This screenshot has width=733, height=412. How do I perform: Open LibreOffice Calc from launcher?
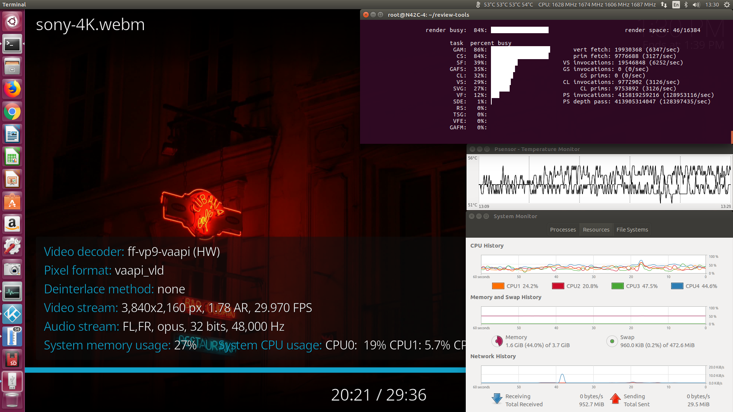[12, 156]
